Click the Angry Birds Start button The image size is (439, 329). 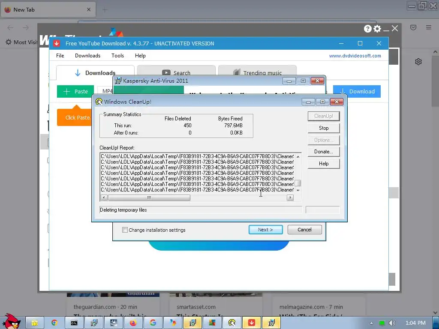coord(11,321)
